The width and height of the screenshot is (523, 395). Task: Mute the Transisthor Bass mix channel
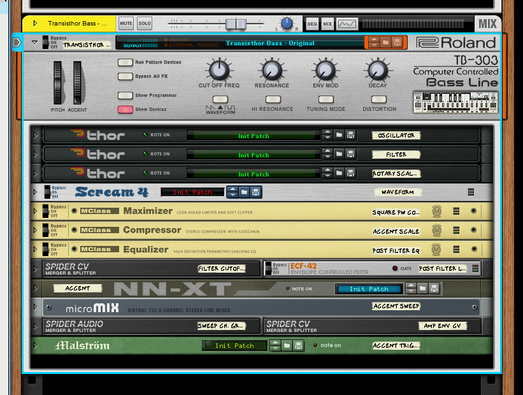click(x=126, y=24)
